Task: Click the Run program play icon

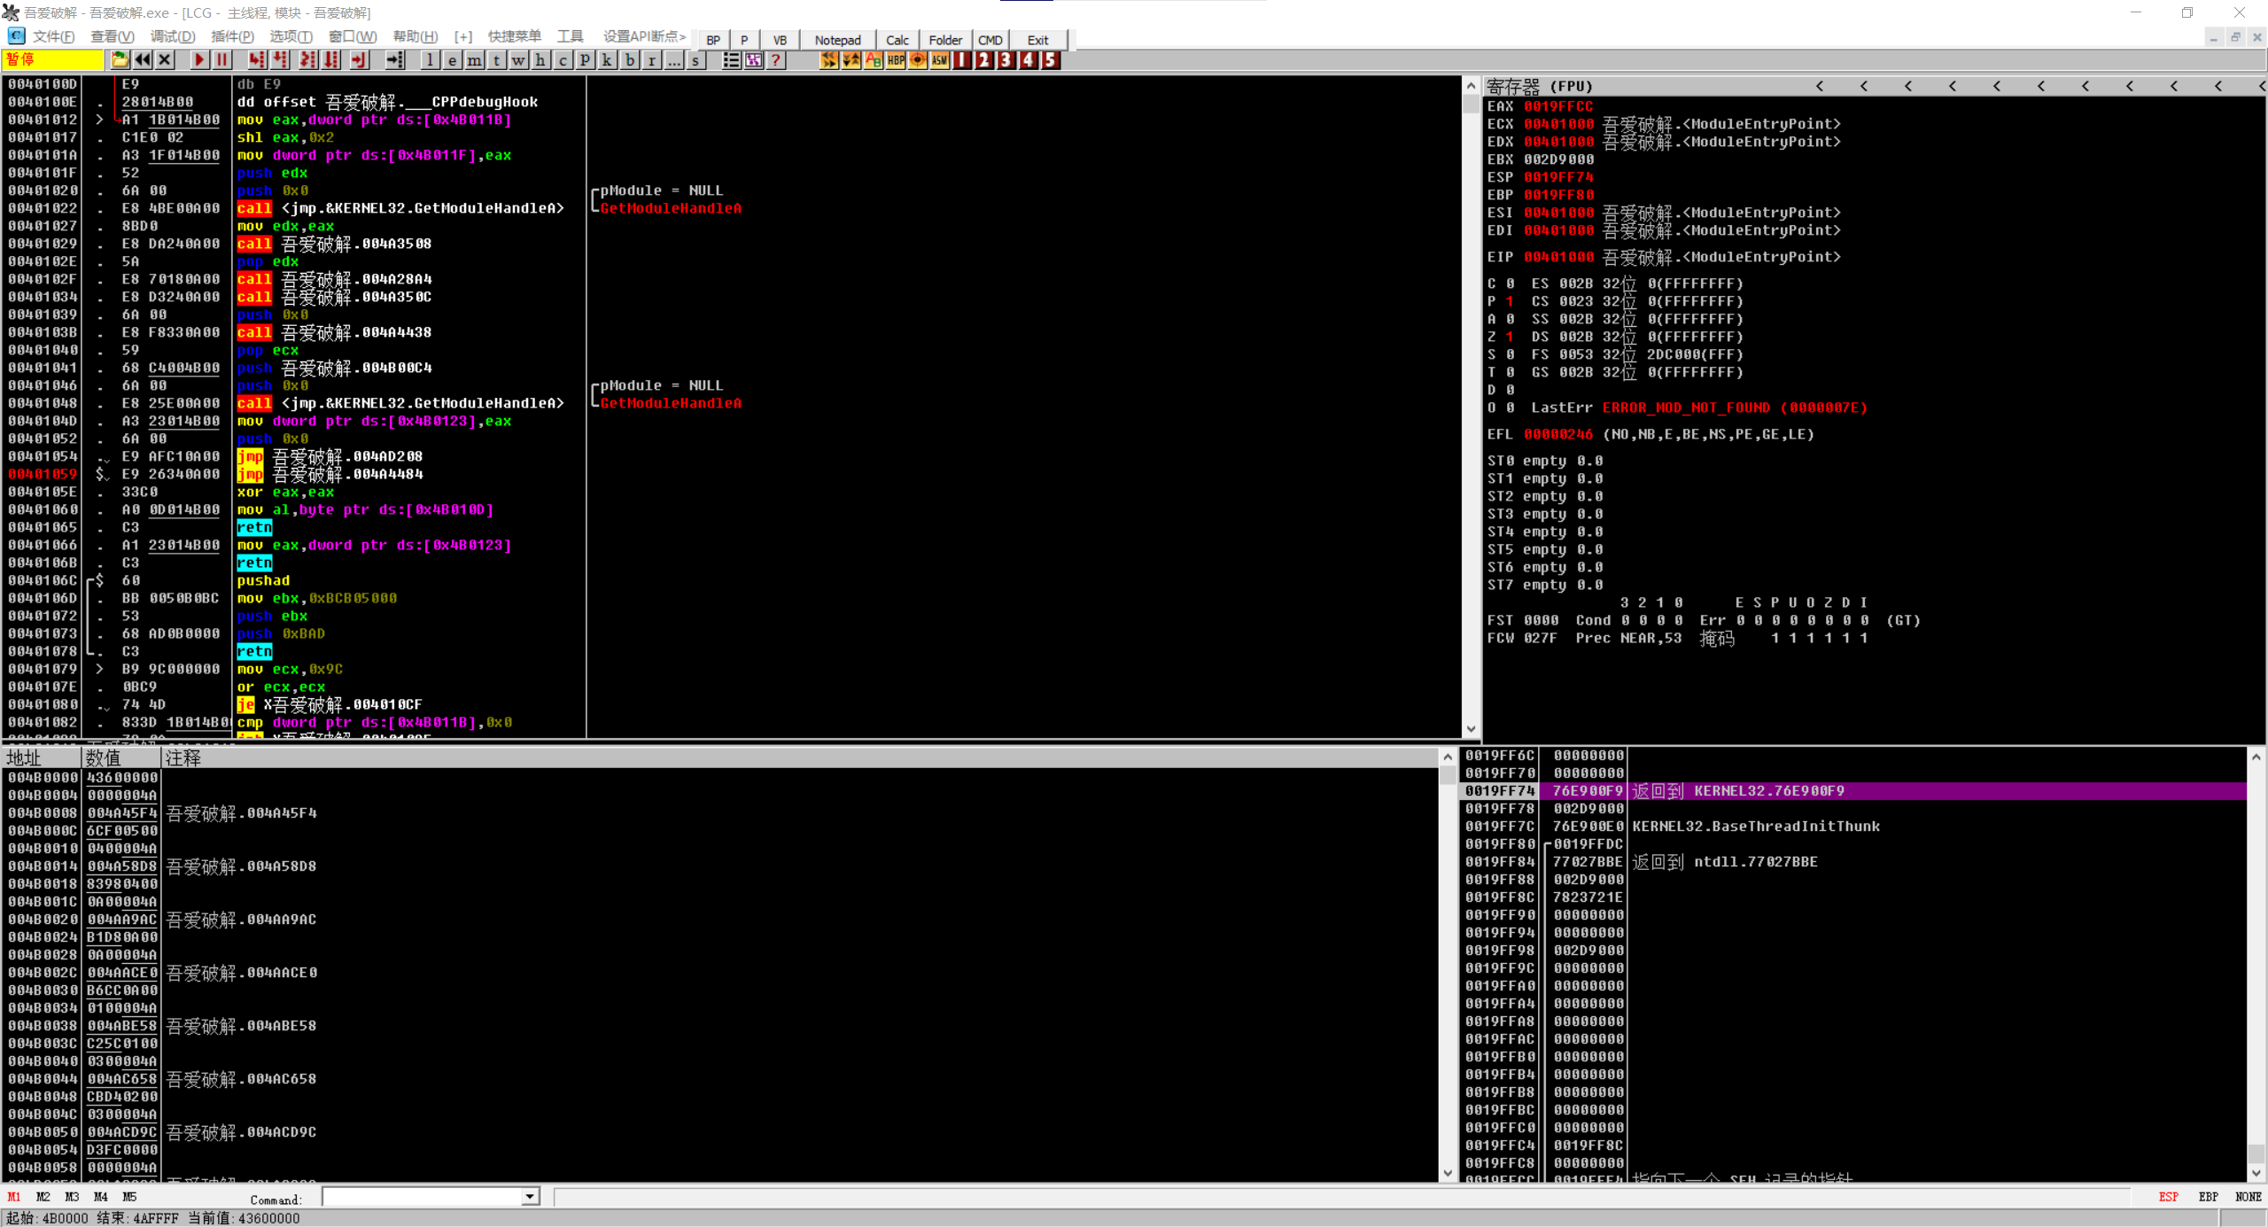Action: click(x=199, y=60)
